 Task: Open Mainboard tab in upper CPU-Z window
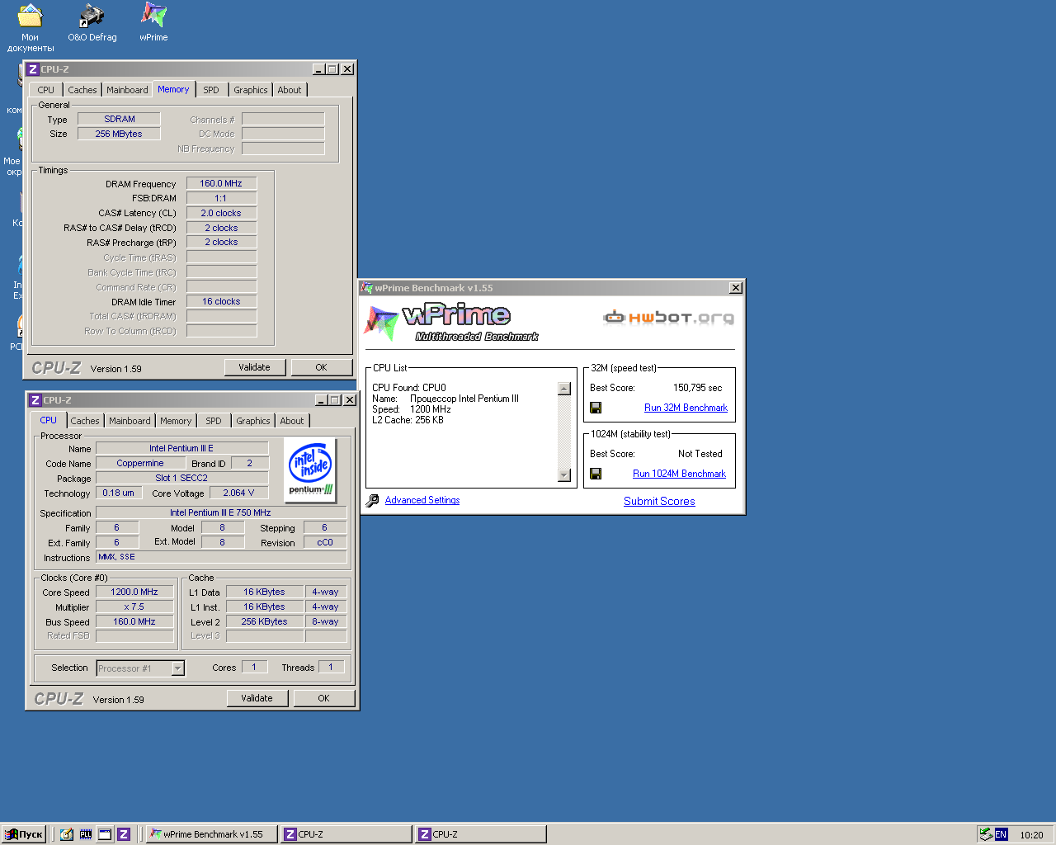(127, 90)
